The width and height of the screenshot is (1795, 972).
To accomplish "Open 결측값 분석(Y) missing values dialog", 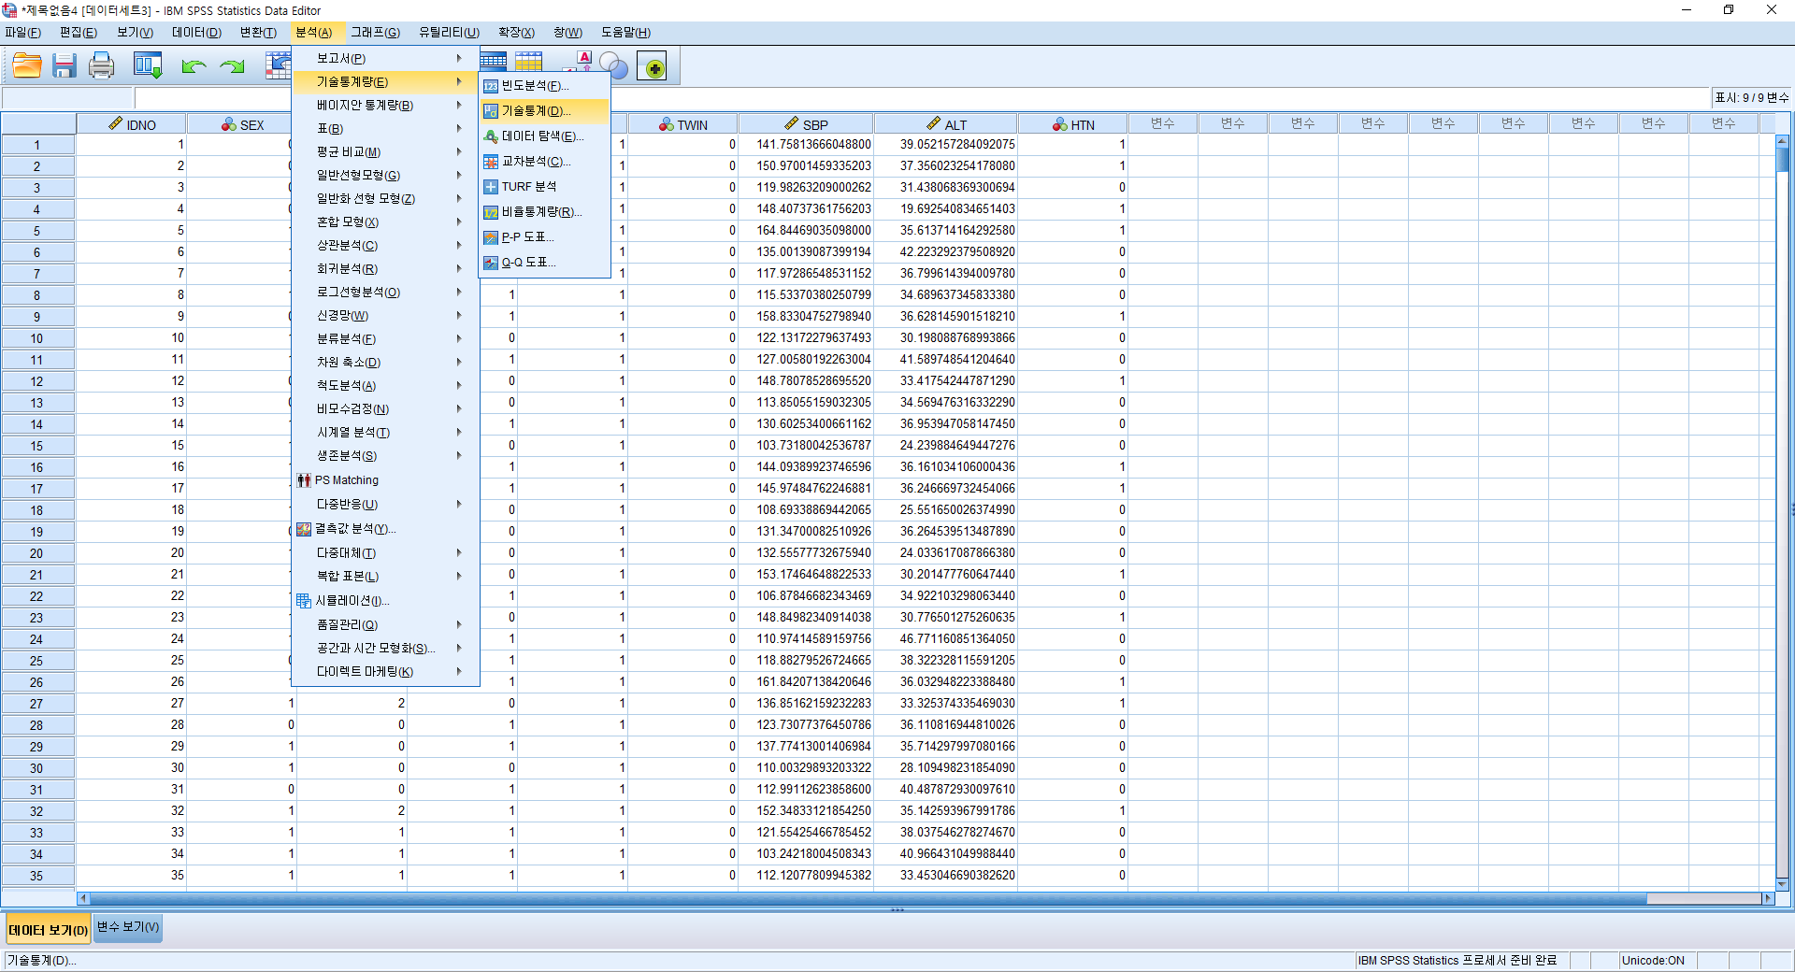I will click(385, 528).
